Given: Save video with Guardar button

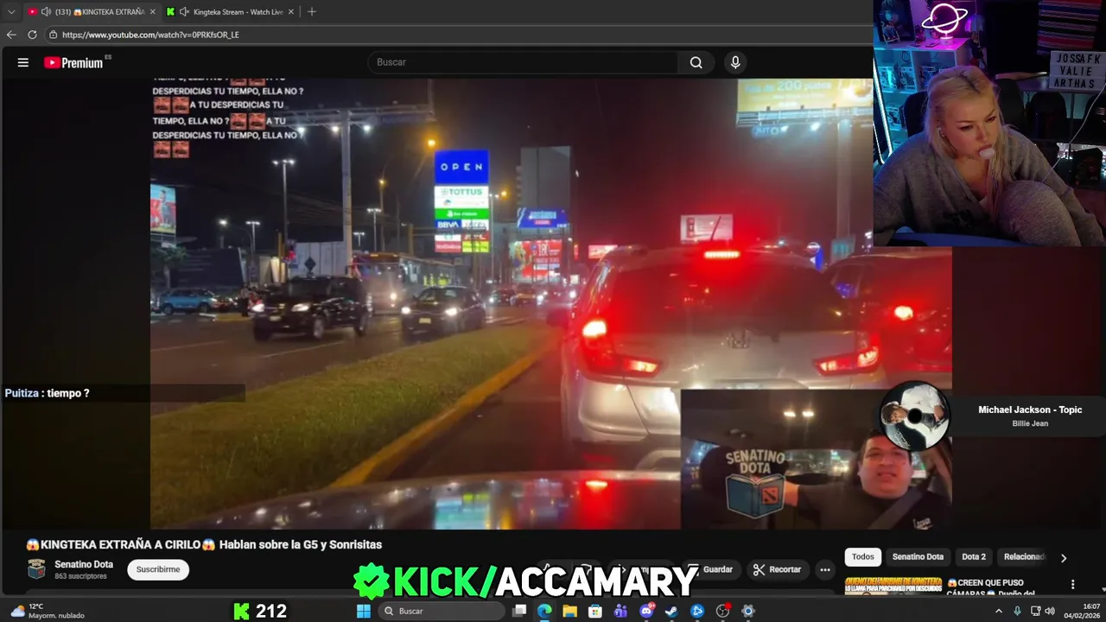Looking at the screenshot, I should coord(710,569).
